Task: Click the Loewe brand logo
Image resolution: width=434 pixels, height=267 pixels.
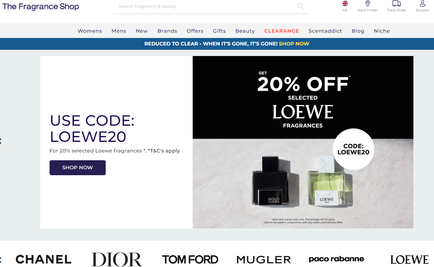Action: click(409, 260)
